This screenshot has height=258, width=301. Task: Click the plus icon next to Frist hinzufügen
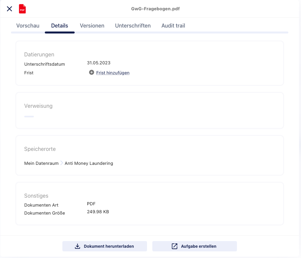(x=92, y=72)
